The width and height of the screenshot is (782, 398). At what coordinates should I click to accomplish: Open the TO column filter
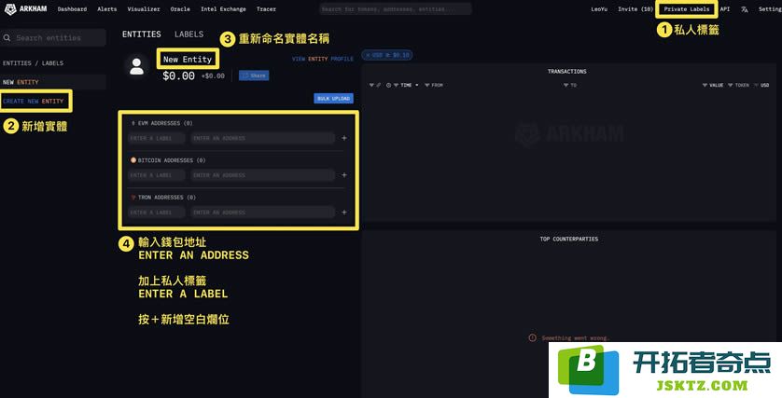[566, 85]
